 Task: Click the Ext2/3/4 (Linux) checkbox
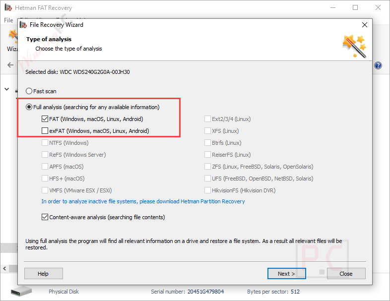[208, 119]
